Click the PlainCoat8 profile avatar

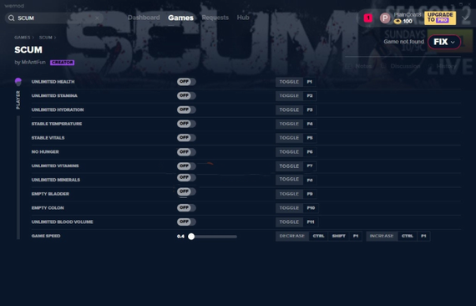pyautogui.click(x=385, y=18)
